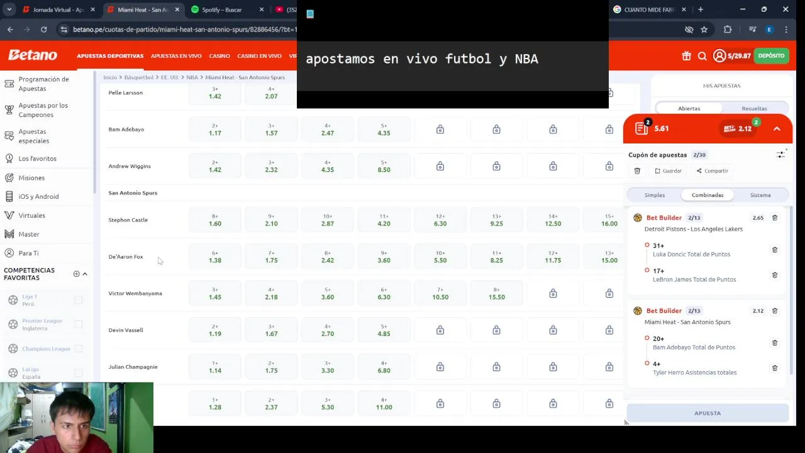Switch to the Abiertas bets tab
The height and width of the screenshot is (453, 805).
click(x=689, y=108)
